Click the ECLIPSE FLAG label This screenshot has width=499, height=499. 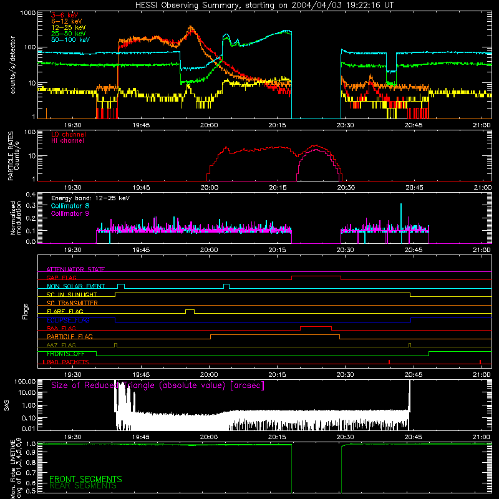point(68,320)
